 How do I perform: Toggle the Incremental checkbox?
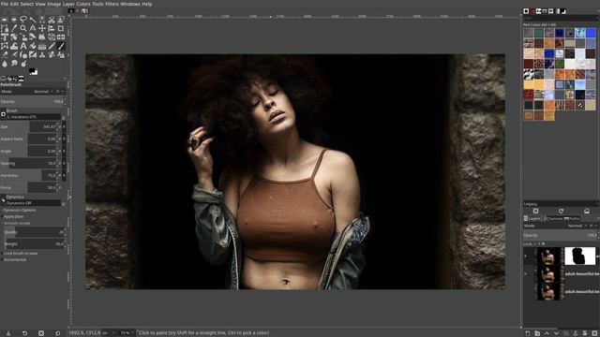click(x=2, y=259)
